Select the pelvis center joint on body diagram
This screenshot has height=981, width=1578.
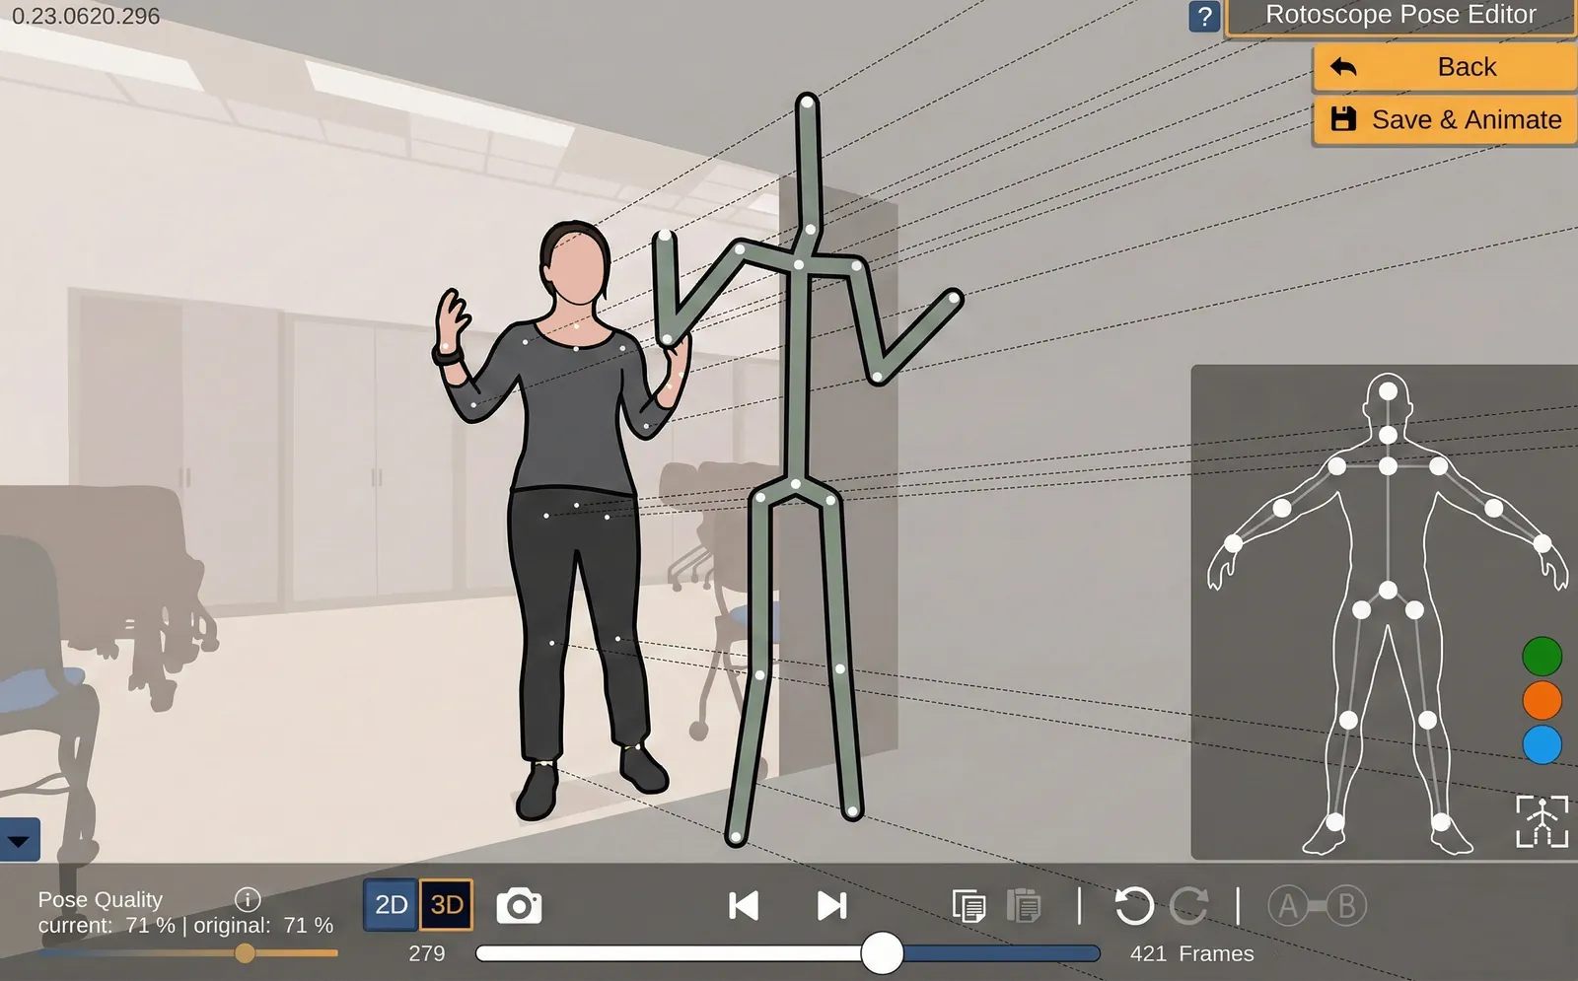1388,592
